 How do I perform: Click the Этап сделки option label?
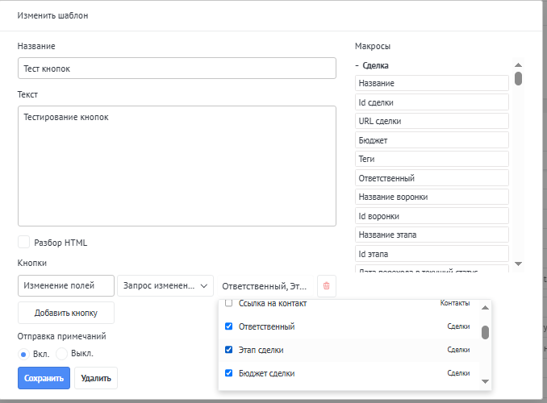click(x=261, y=350)
